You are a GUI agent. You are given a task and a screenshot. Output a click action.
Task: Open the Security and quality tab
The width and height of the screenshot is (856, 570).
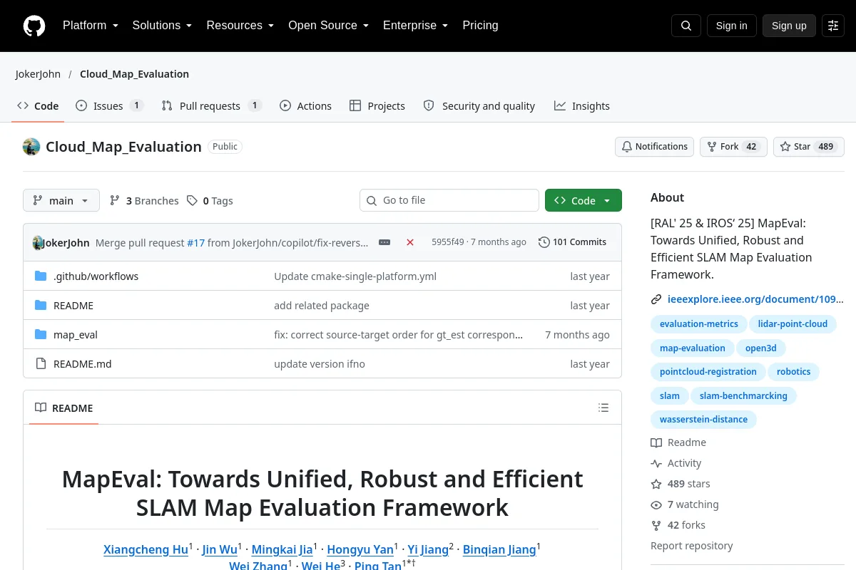click(x=479, y=106)
